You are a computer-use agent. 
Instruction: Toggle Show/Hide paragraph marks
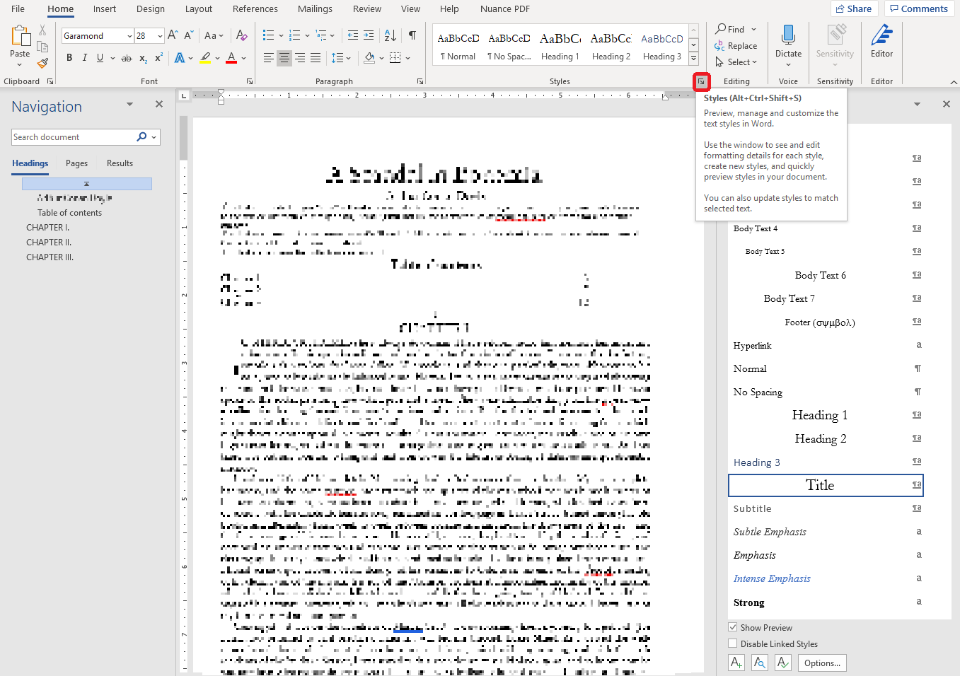(412, 35)
